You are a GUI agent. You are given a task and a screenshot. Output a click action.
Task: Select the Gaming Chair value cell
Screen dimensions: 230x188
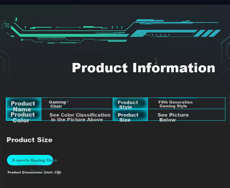tap(77, 103)
